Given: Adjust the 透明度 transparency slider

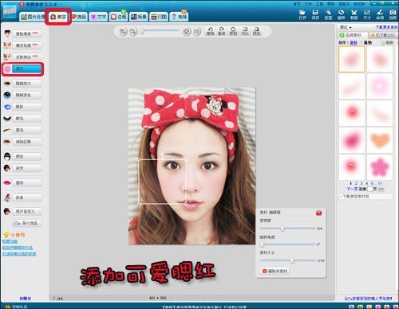Looking at the screenshot, I should (282, 229).
